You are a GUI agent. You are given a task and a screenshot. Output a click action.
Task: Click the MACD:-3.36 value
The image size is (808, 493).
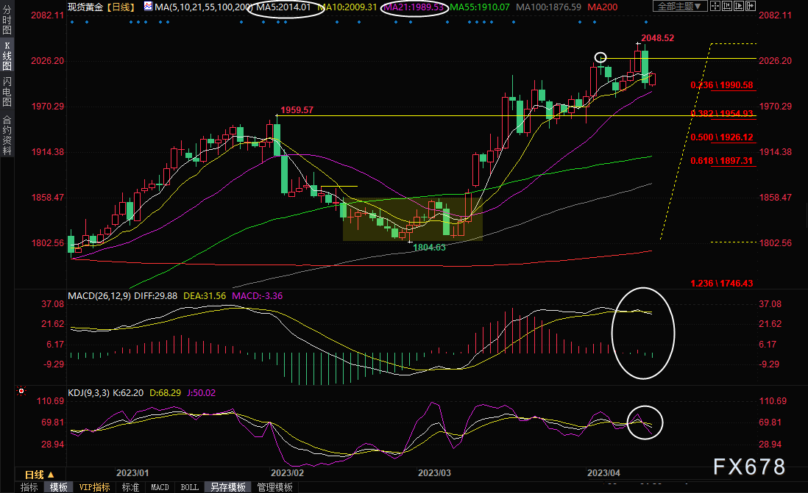[x=257, y=296]
